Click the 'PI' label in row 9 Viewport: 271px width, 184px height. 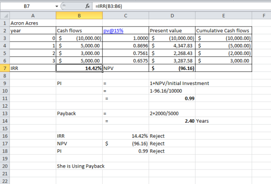click(x=79, y=83)
